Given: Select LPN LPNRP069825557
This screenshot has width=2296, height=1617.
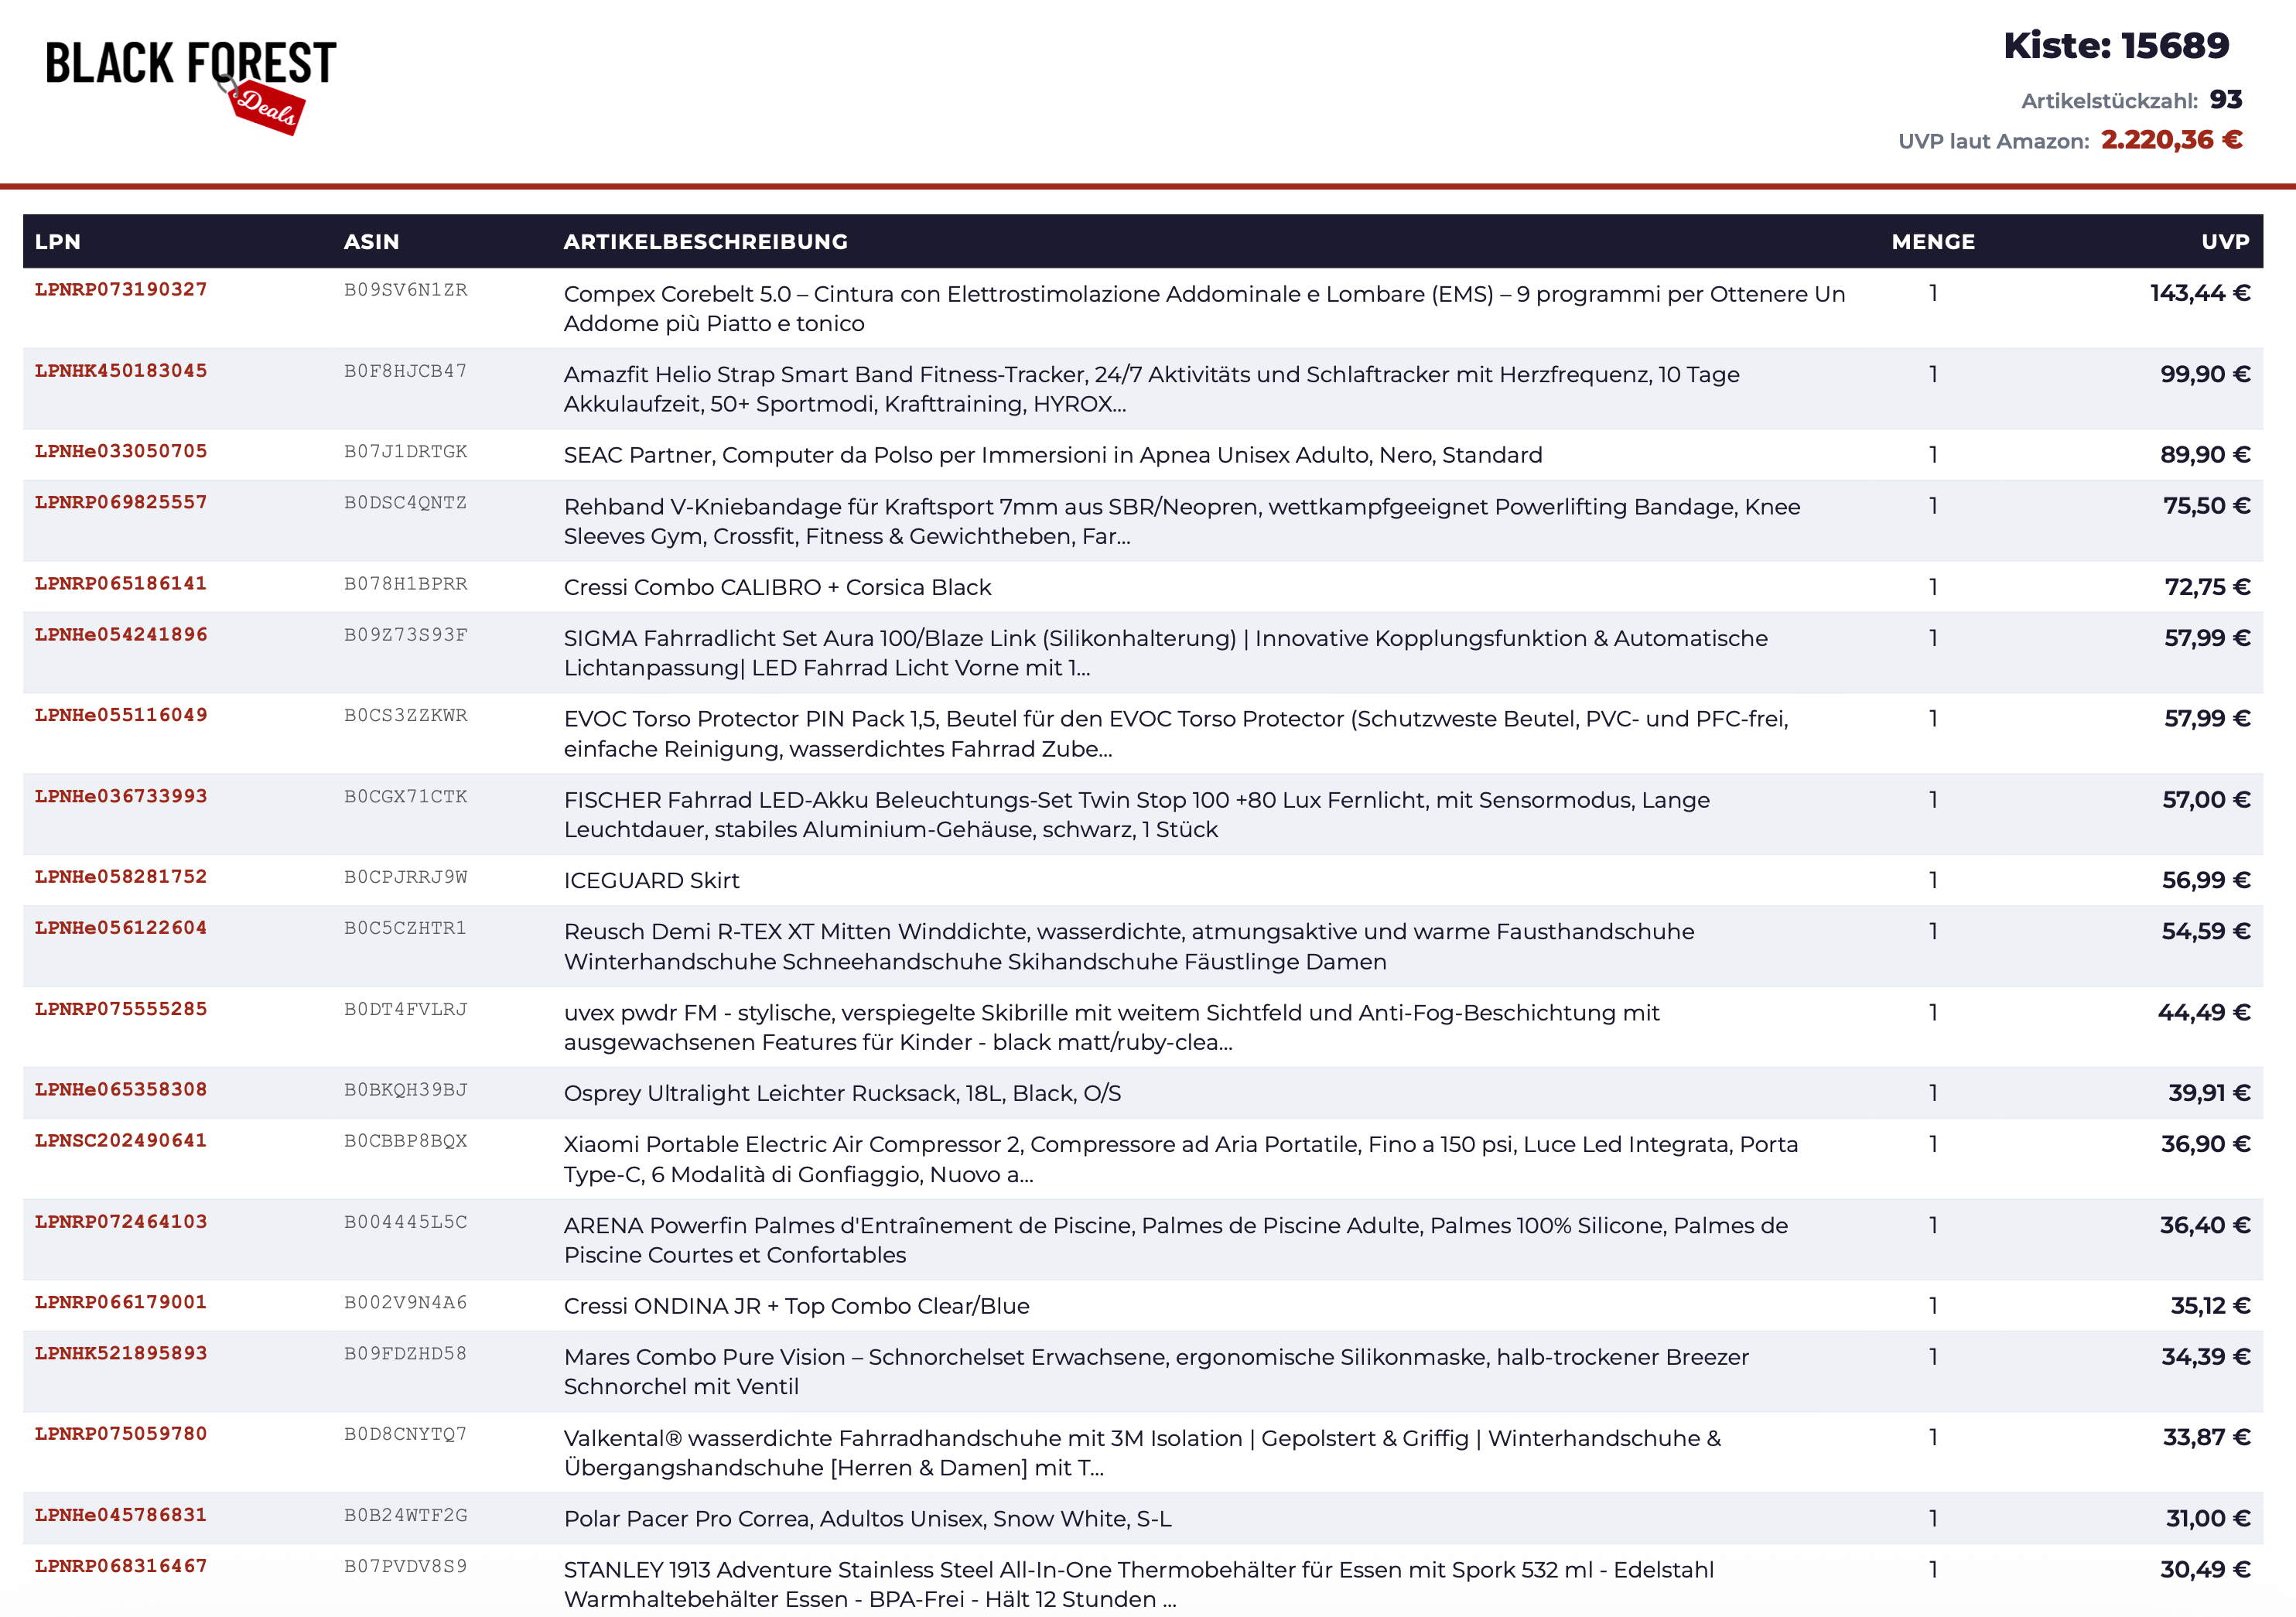Looking at the screenshot, I should click(121, 502).
